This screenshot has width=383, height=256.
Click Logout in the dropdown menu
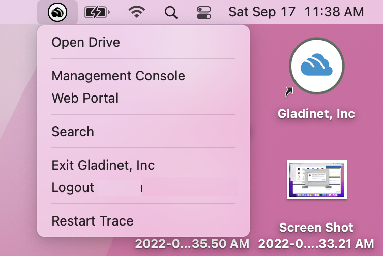(x=73, y=187)
